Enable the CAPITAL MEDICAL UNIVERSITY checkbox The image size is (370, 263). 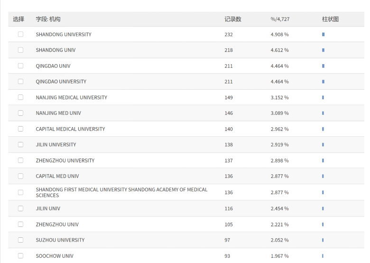point(20,129)
